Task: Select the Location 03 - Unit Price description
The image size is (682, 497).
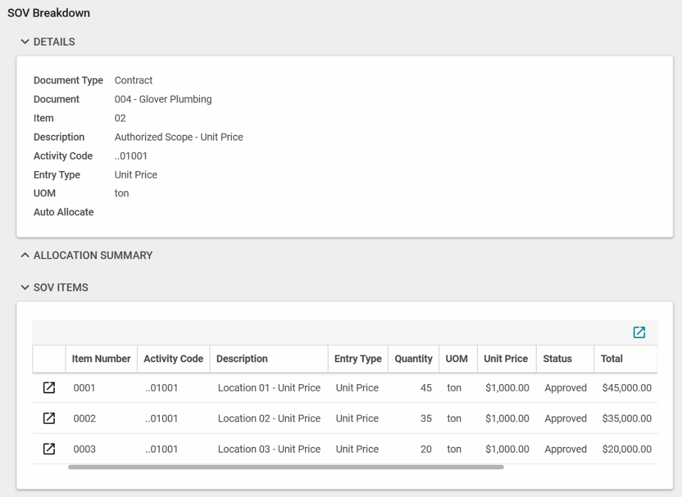Action: pyautogui.click(x=269, y=449)
